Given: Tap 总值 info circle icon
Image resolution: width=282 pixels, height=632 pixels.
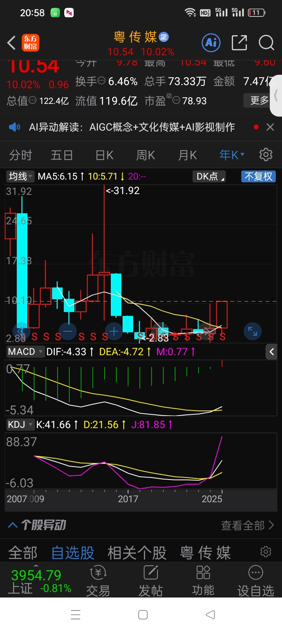Looking at the screenshot, I should click(33, 100).
